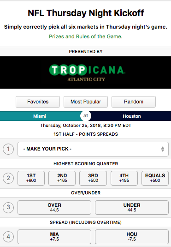The image size is (171, 247).
Task: Click the round 'at' badge between teams
Action: click(86, 116)
